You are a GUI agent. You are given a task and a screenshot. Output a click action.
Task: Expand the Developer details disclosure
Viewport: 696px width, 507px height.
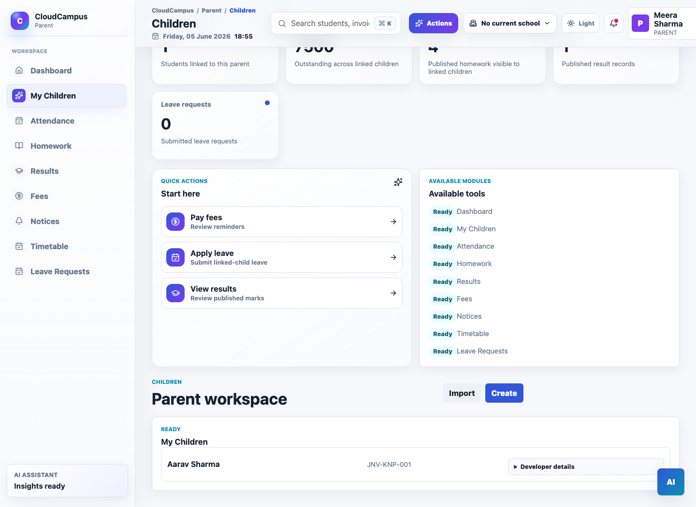click(586, 466)
